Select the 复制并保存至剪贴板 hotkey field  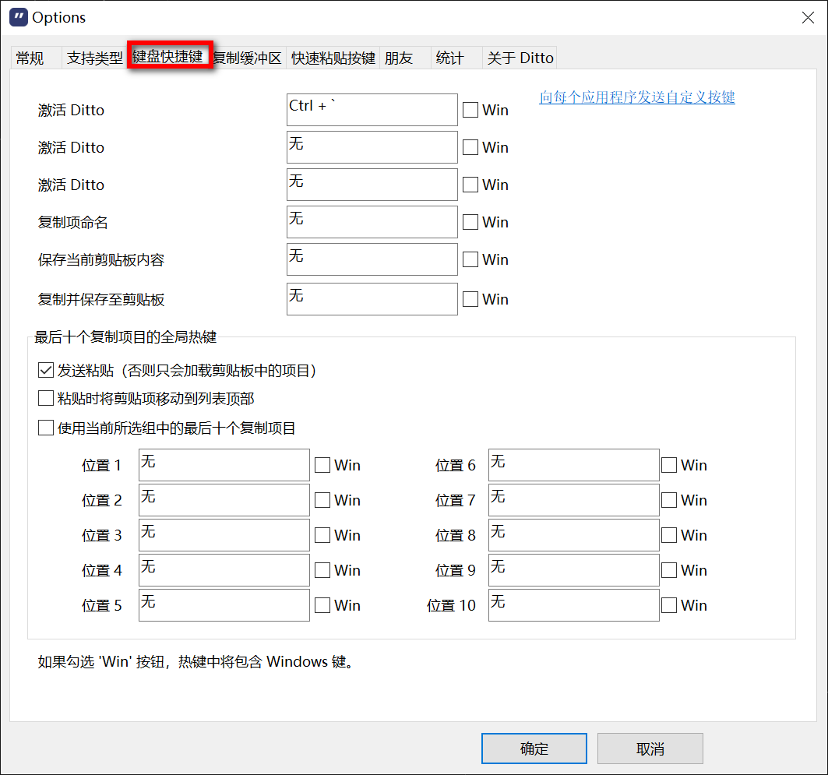click(x=372, y=299)
